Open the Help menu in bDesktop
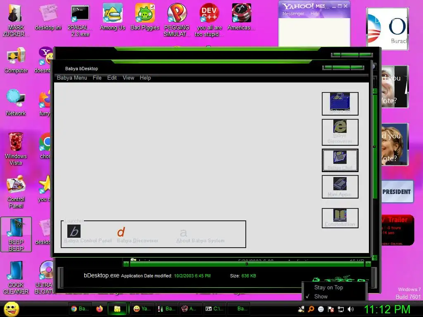The image size is (423, 317). point(145,78)
